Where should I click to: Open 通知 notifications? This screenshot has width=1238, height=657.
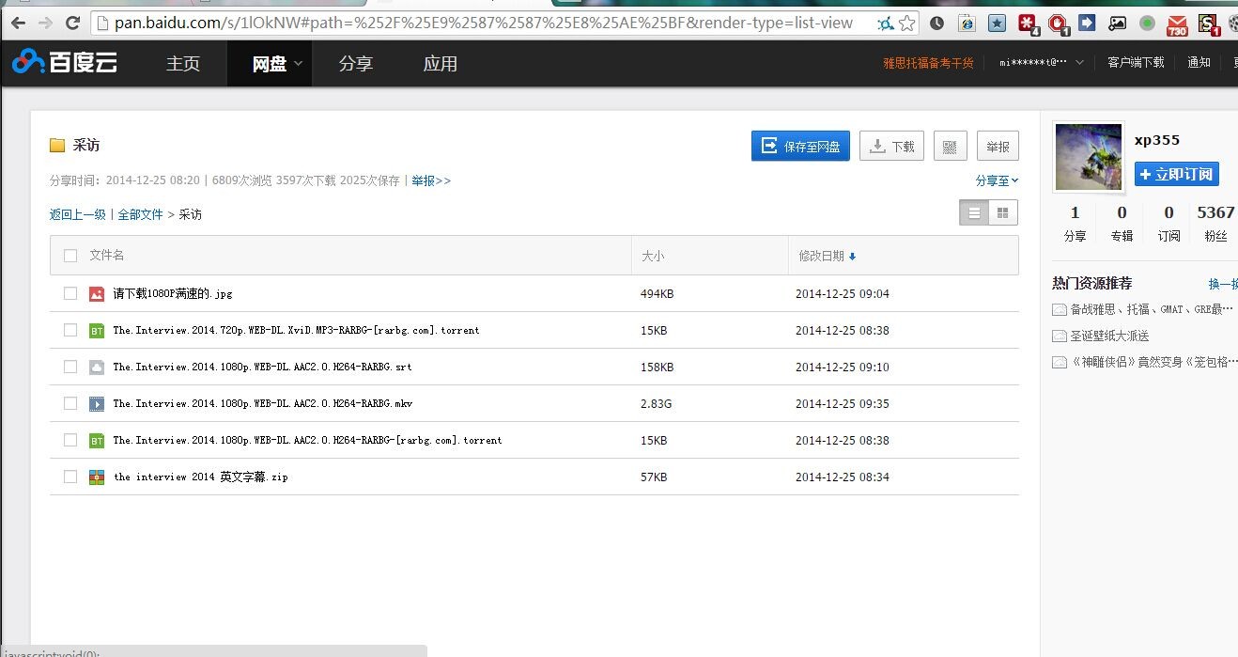[x=1199, y=62]
